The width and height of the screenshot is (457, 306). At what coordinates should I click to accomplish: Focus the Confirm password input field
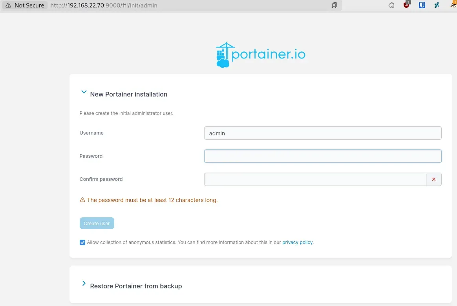tap(315, 179)
